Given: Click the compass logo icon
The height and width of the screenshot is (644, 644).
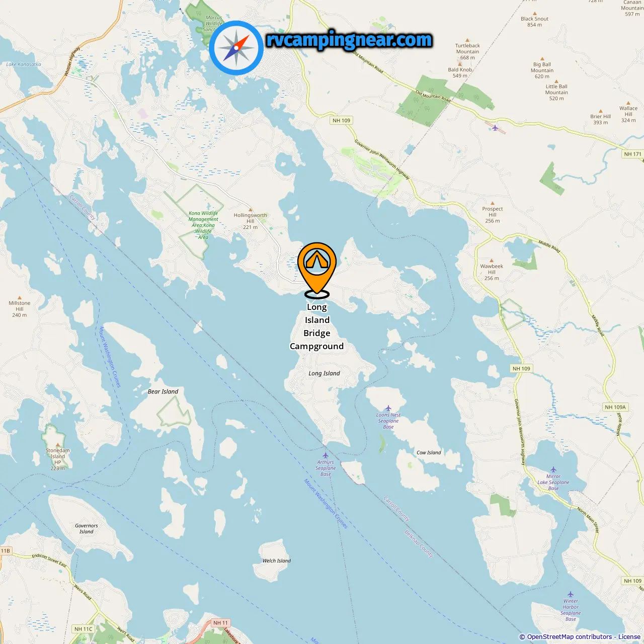Looking at the screenshot, I should (236, 48).
